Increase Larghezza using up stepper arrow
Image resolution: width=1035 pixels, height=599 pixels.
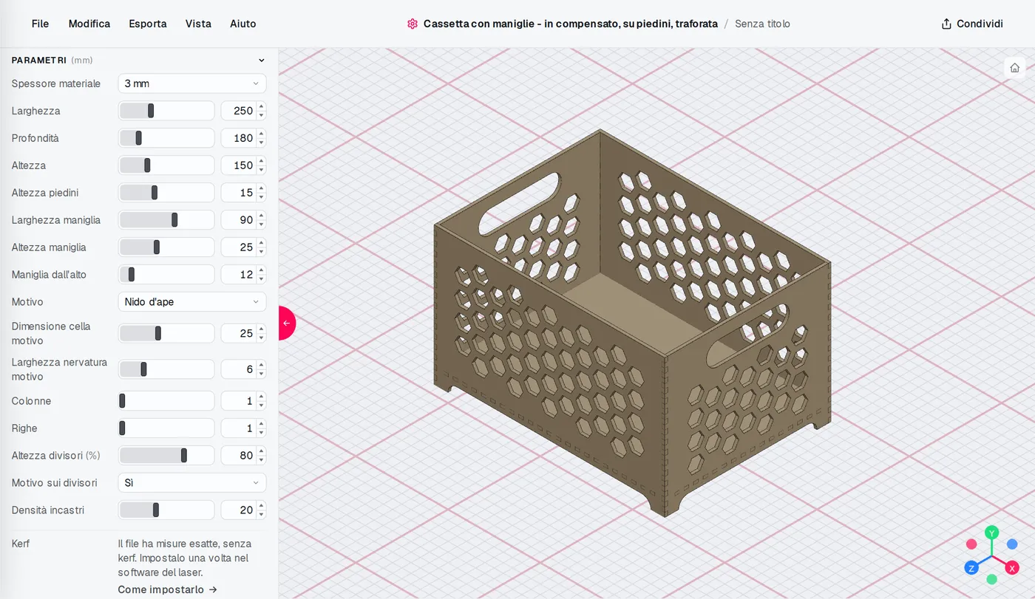tap(261, 106)
